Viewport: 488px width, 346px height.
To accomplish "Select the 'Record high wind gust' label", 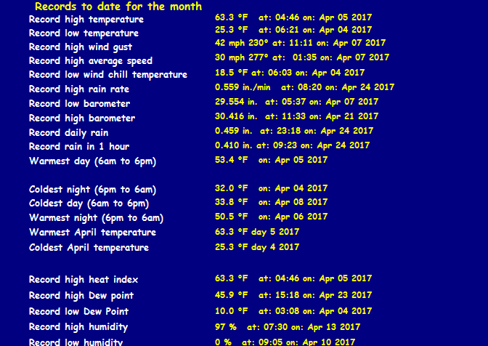I will pyautogui.click(x=81, y=47).
